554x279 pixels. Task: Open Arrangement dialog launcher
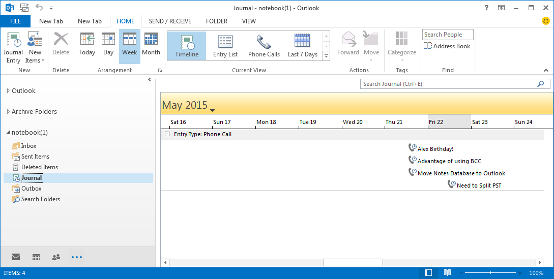160,70
